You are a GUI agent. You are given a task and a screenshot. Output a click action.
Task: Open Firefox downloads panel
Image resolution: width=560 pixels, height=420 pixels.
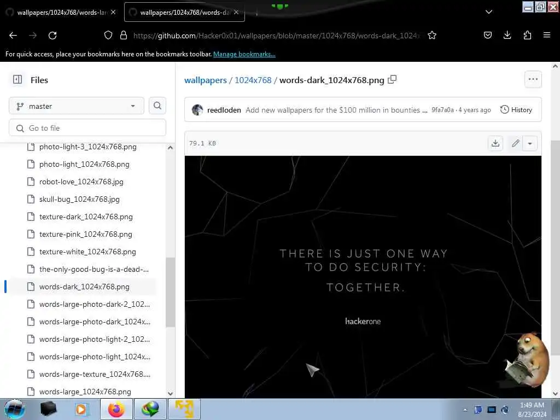[507, 35]
